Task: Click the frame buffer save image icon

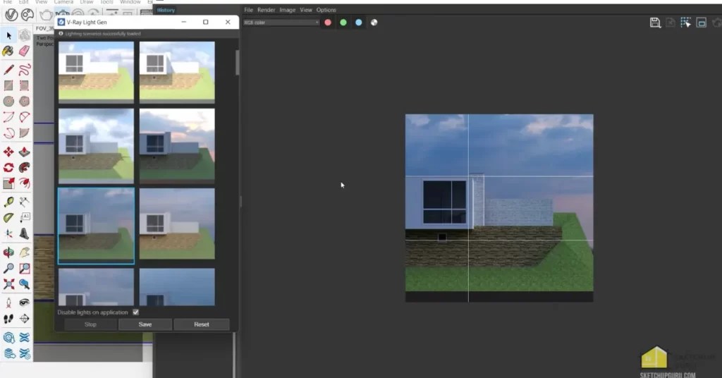Action: pos(655,22)
